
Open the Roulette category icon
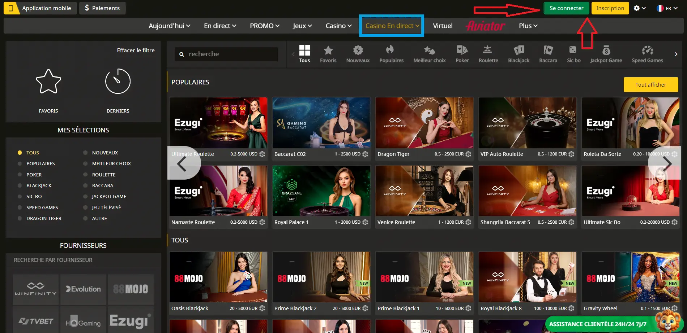(488, 50)
